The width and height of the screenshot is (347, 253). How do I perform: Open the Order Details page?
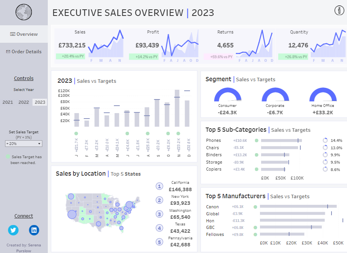(24, 52)
